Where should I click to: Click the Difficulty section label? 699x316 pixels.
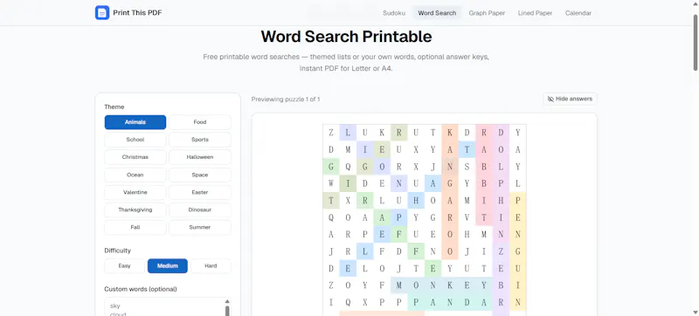118,251
